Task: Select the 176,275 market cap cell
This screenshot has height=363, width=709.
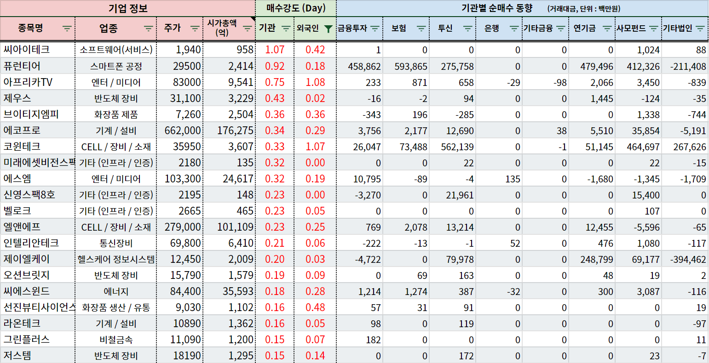Action: (229, 130)
